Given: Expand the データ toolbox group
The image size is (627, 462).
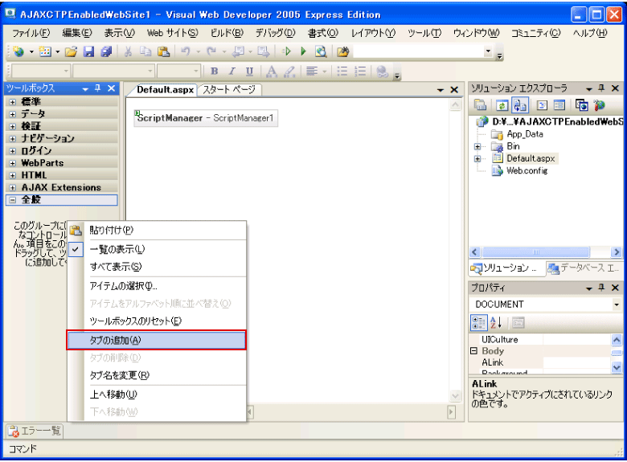Looking at the screenshot, I should (x=12, y=114).
